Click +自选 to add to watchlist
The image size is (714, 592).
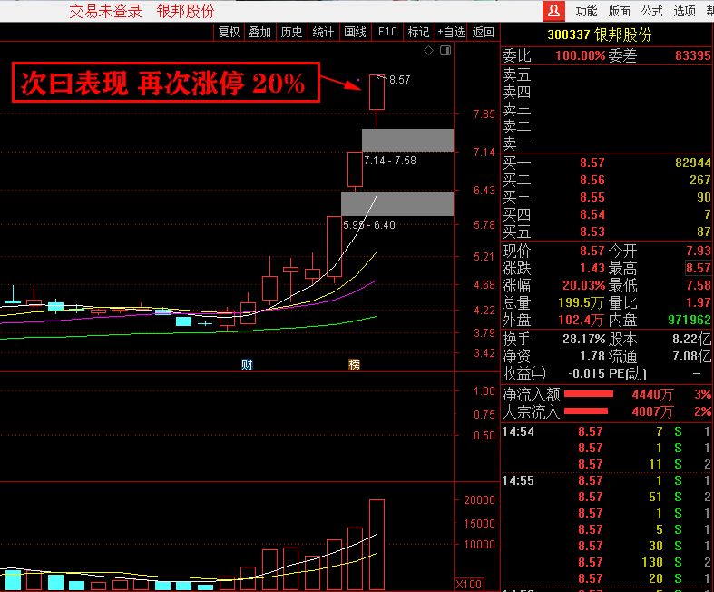click(451, 32)
